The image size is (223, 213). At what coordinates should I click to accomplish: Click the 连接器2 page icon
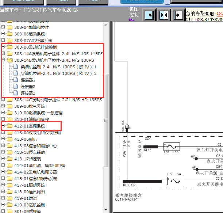point(16,86)
